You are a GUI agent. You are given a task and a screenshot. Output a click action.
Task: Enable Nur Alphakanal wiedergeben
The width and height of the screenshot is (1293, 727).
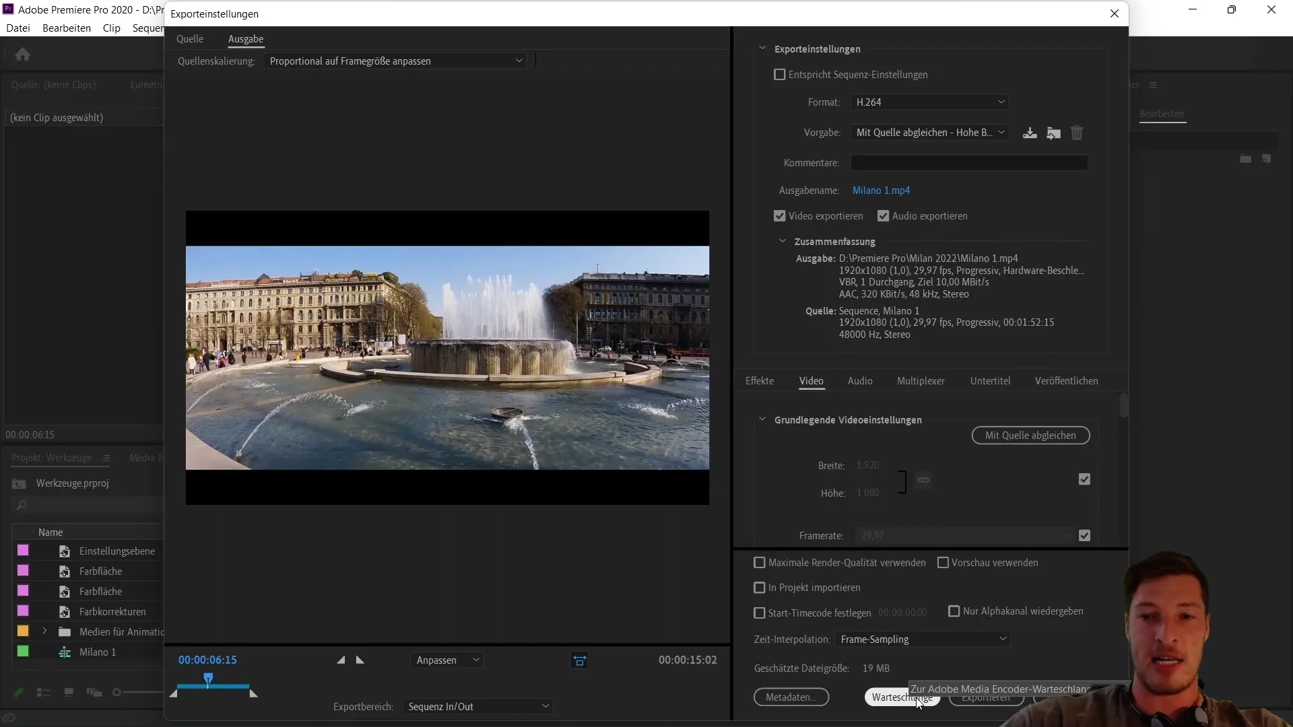tap(954, 611)
